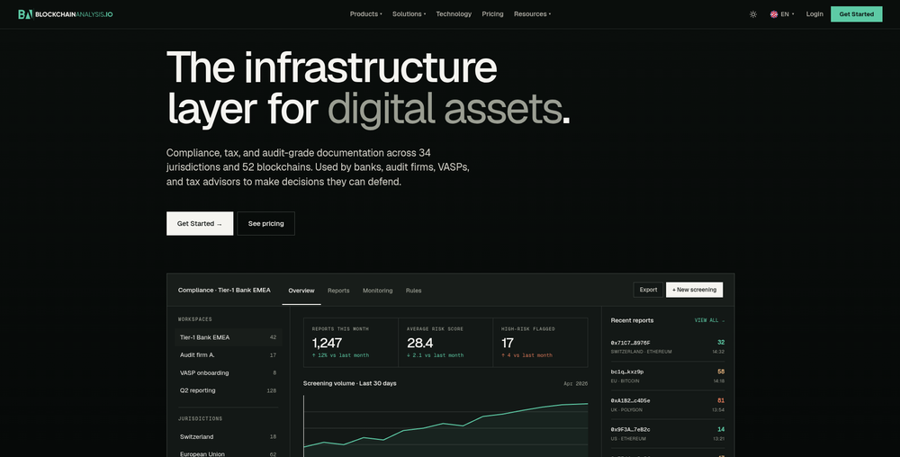900x457 pixels.
Task: Expand the Resources menu
Action: point(532,14)
